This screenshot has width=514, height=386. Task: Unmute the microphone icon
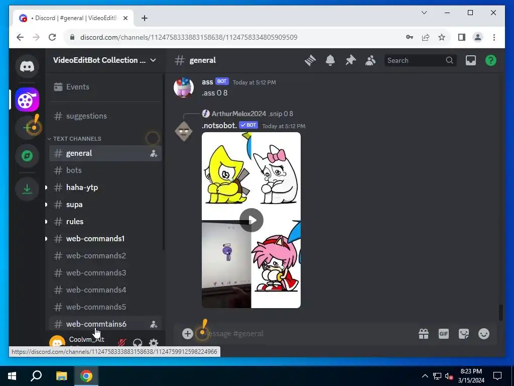click(x=122, y=343)
